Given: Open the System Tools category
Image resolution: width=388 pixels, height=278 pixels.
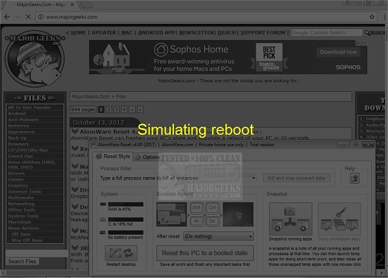Looking at the screenshot, I should [x=23, y=216].
